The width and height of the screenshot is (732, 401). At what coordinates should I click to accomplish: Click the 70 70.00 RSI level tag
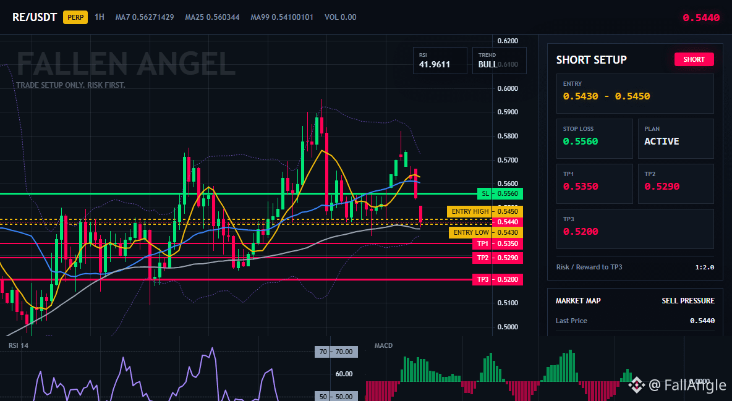(x=336, y=352)
